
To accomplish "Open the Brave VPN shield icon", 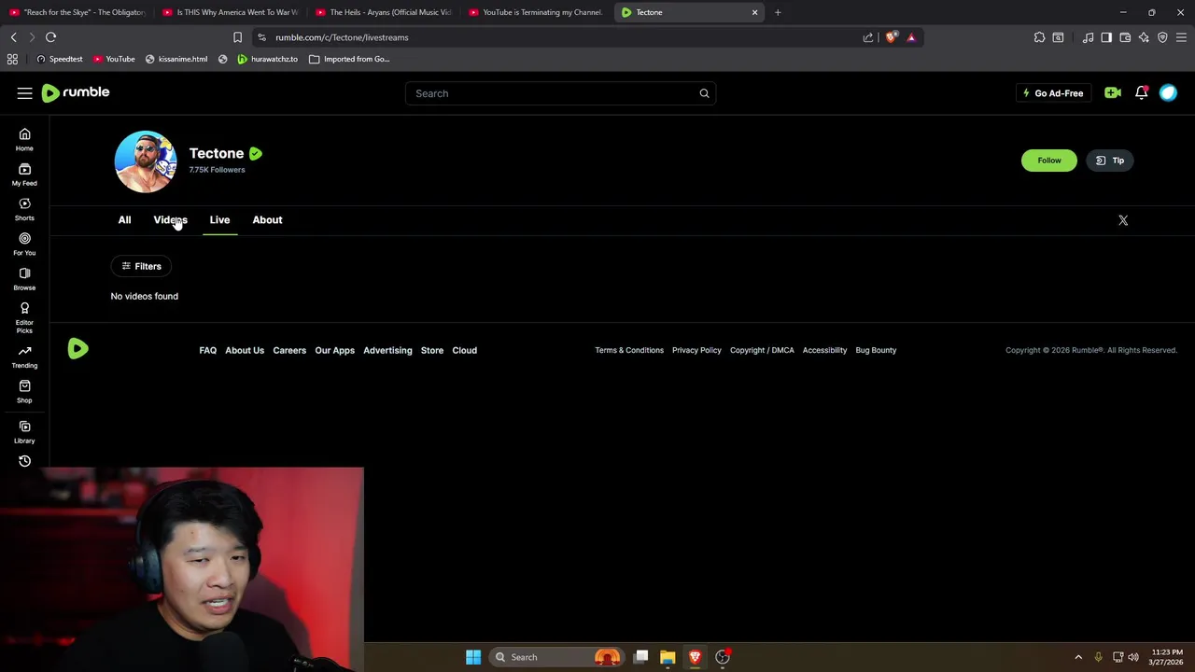I will pyautogui.click(x=1162, y=37).
